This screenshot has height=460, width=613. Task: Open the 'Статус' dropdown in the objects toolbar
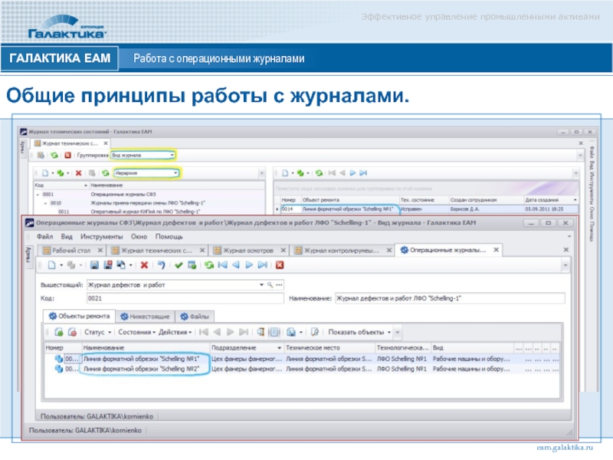109,332
